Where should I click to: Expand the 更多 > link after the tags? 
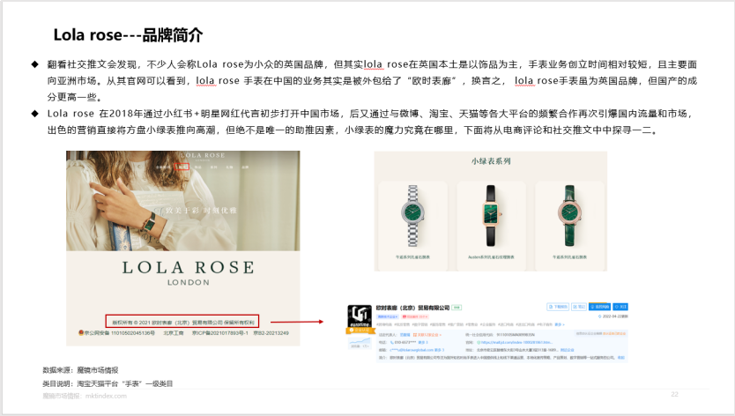pos(561,324)
